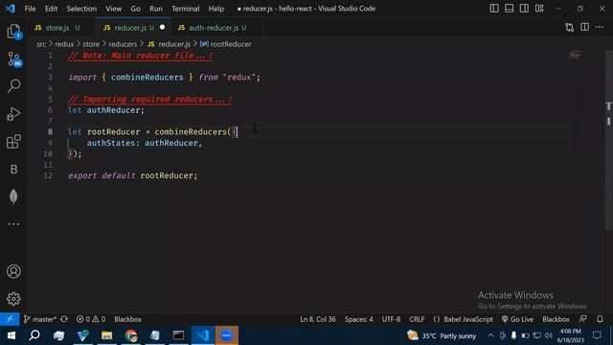Open the Extensions view
The height and width of the screenshot is (345, 613).
(x=13, y=141)
